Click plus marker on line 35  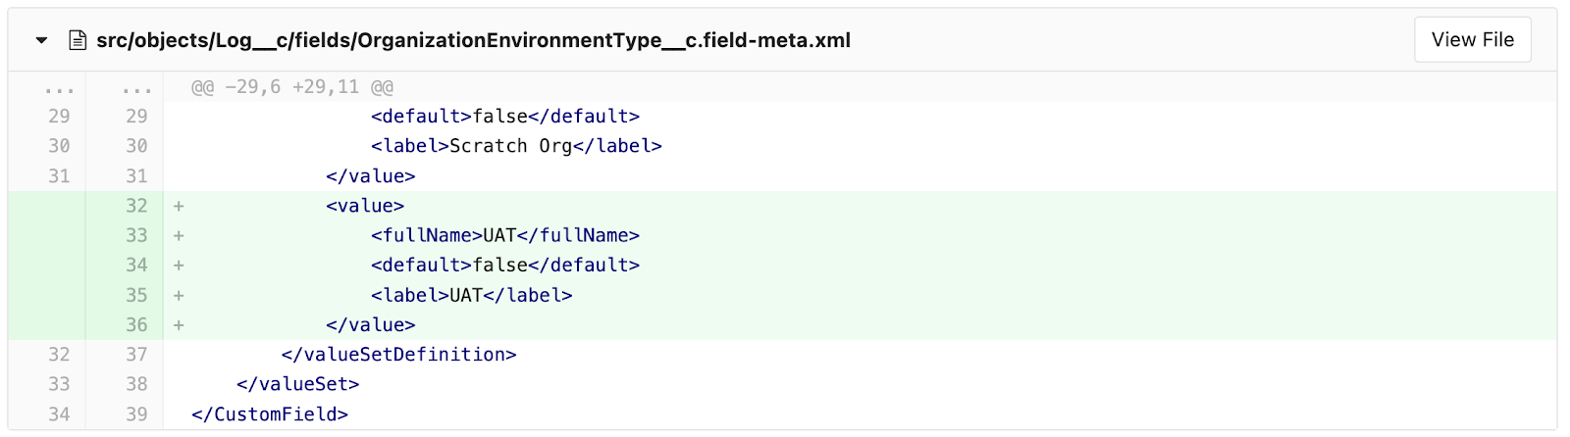pyautogui.click(x=179, y=295)
